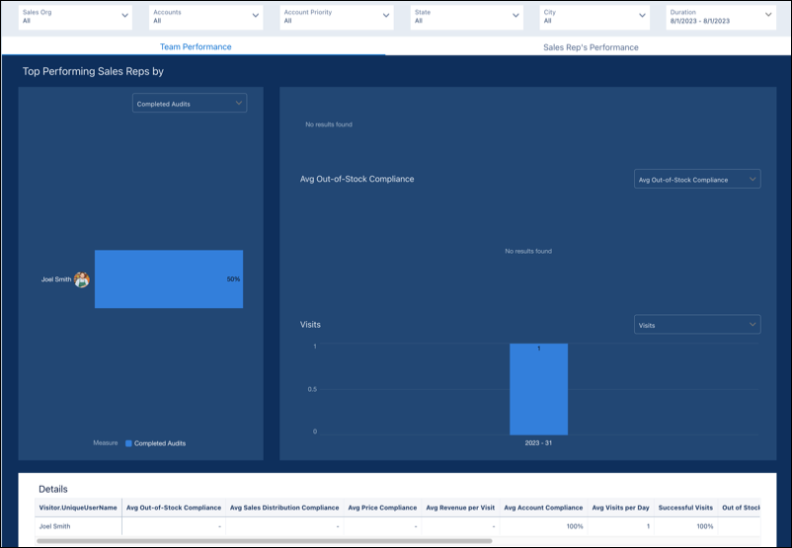Switch to Team Performance tab

(196, 46)
